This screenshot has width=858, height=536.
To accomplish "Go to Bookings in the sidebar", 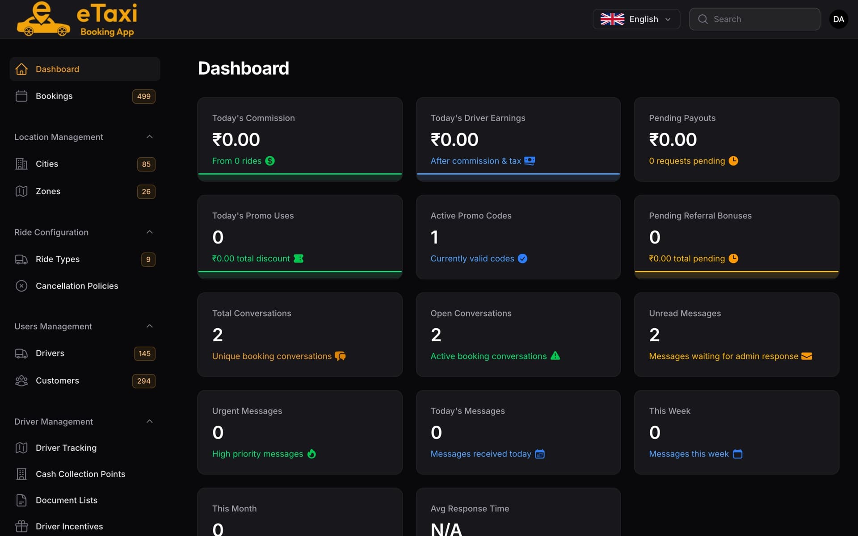I will pyautogui.click(x=85, y=96).
